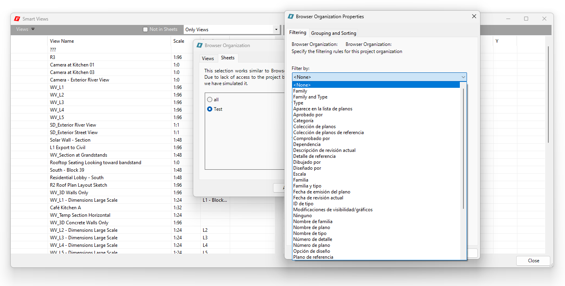Pick 'Family and Type' filter option
565x286 pixels.
pos(376,97)
